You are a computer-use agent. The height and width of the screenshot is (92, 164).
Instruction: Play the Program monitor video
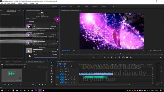point(112,57)
